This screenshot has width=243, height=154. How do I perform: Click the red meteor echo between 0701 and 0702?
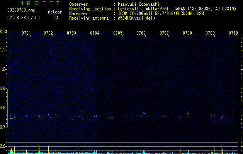coord(39,116)
